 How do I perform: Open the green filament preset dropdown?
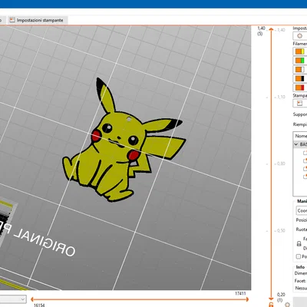point(300,61)
